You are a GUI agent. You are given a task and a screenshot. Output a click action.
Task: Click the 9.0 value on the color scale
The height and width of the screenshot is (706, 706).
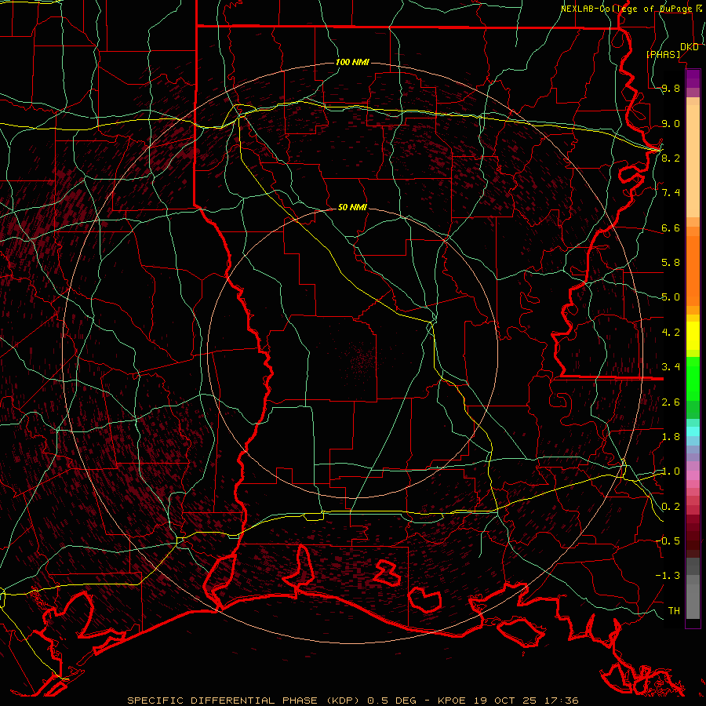point(671,123)
